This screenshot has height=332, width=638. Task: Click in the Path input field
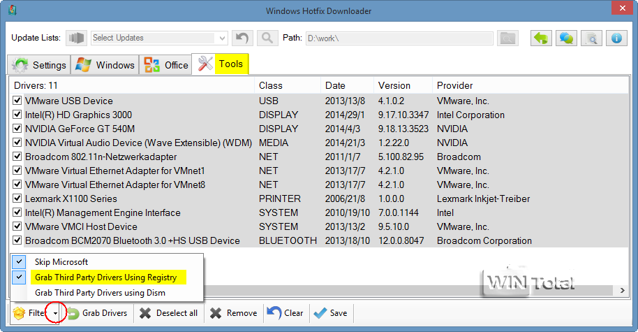point(399,38)
